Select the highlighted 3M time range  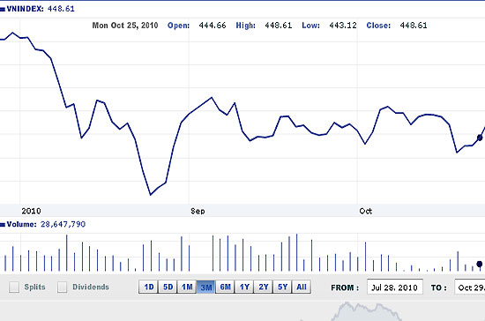206,287
